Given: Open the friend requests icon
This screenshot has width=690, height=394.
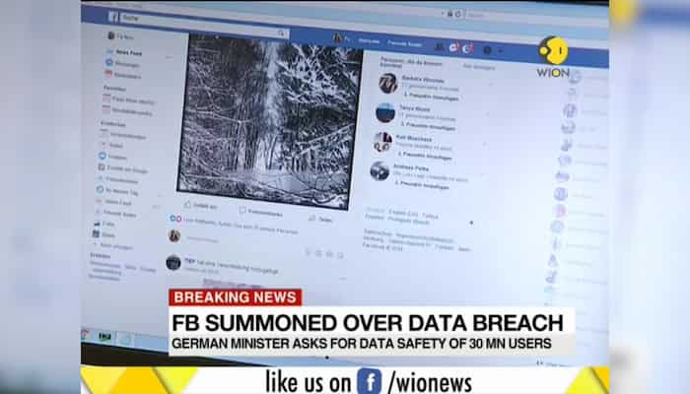Looking at the screenshot, I should point(439,46).
